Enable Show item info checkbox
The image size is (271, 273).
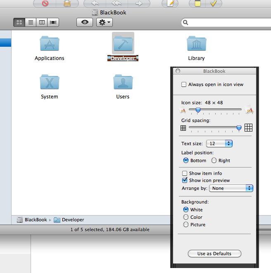click(x=185, y=173)
